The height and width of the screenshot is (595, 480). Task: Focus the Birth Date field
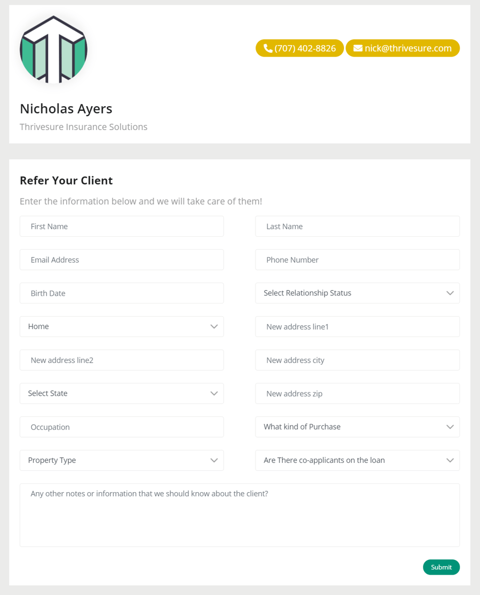pos(122,293)
